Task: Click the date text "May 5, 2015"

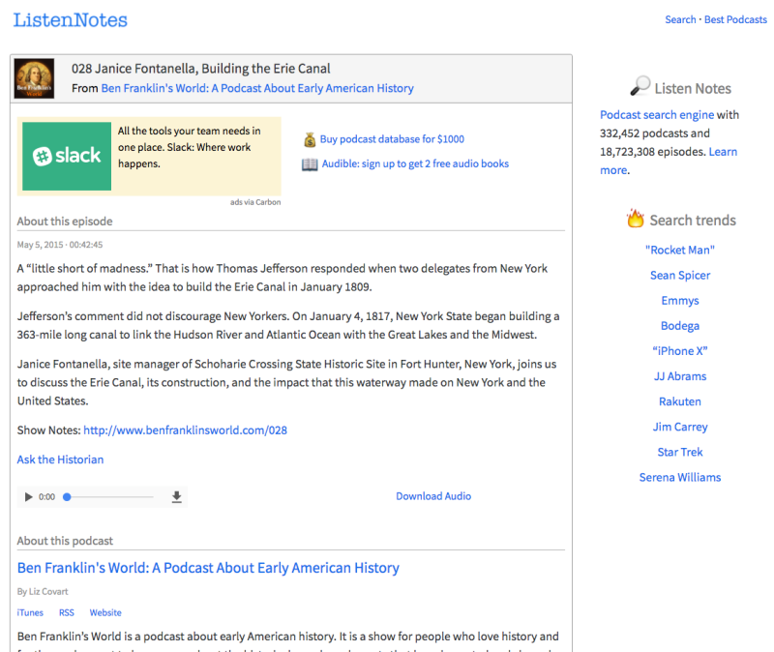Action: click(x=40, y=245)
